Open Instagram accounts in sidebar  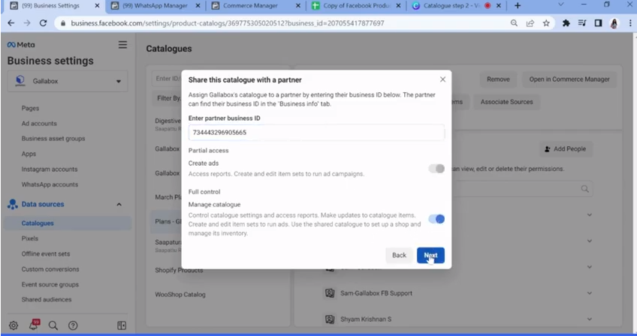(49, 169)
